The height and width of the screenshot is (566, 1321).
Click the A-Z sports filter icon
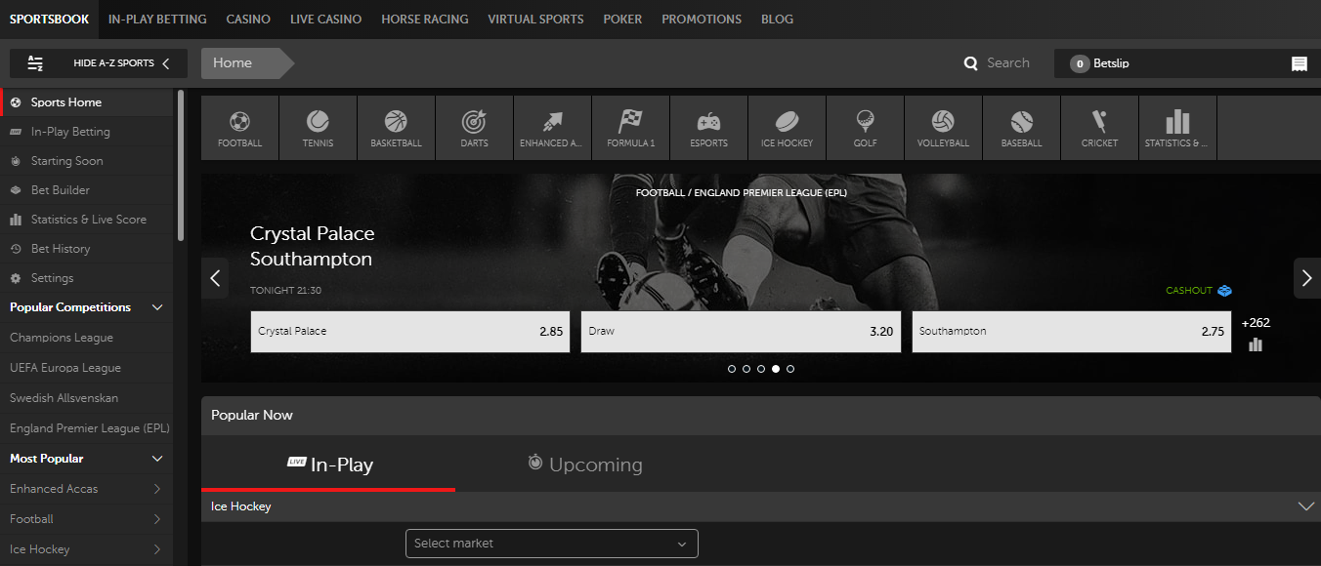coord(35,63)
